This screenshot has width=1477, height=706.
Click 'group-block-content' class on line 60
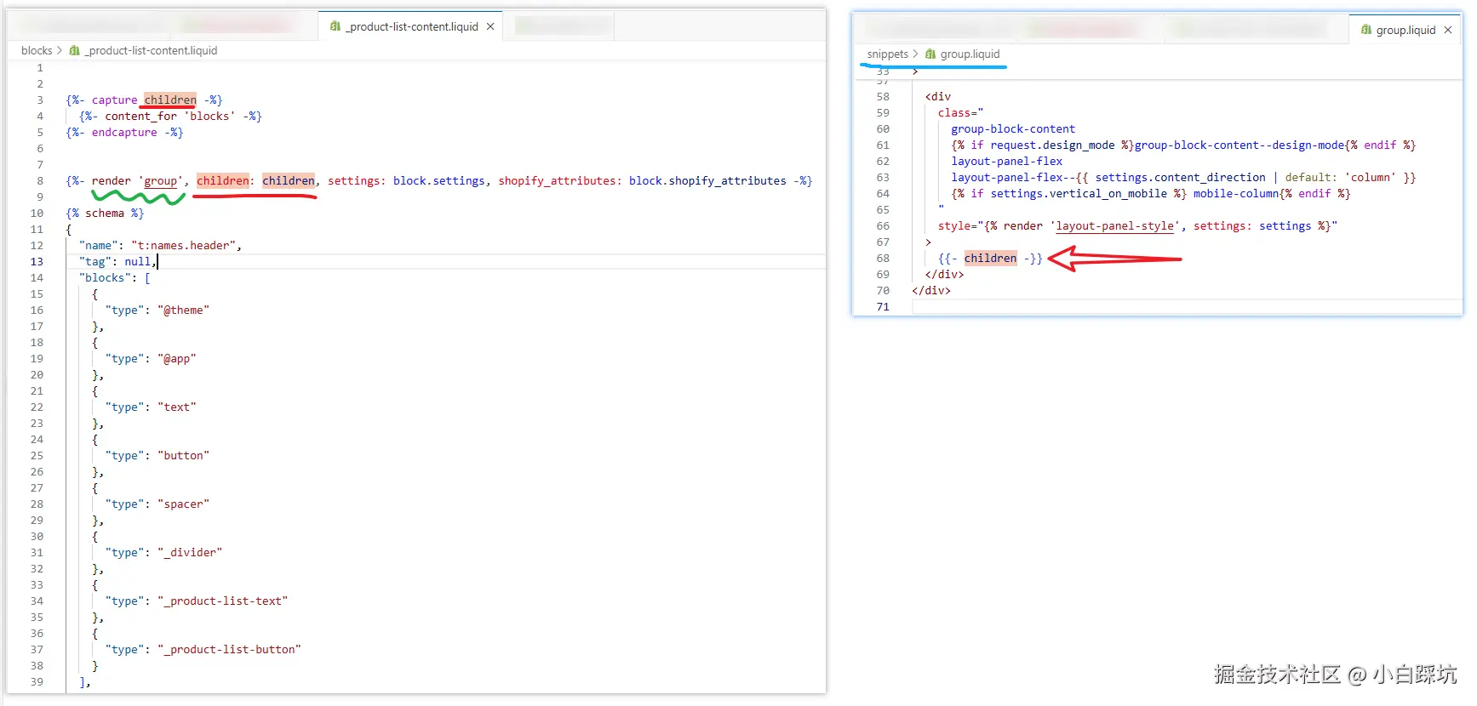1013,128
